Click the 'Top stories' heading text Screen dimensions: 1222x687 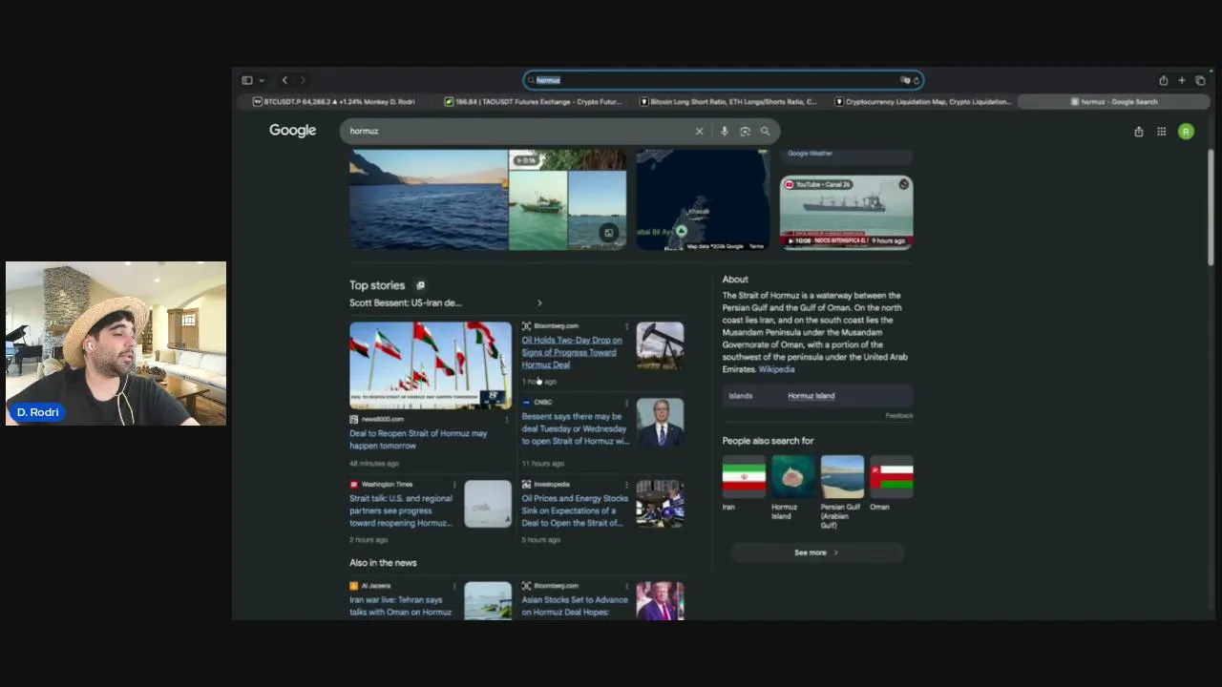(377, 285)
